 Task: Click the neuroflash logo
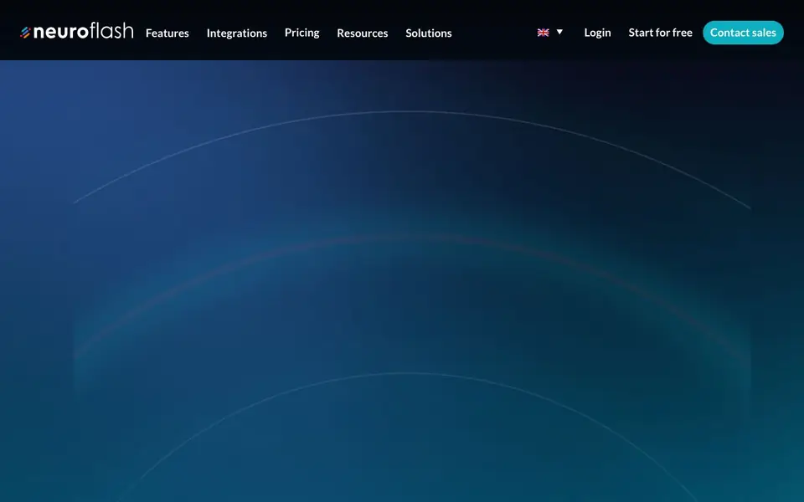point(77,32)
